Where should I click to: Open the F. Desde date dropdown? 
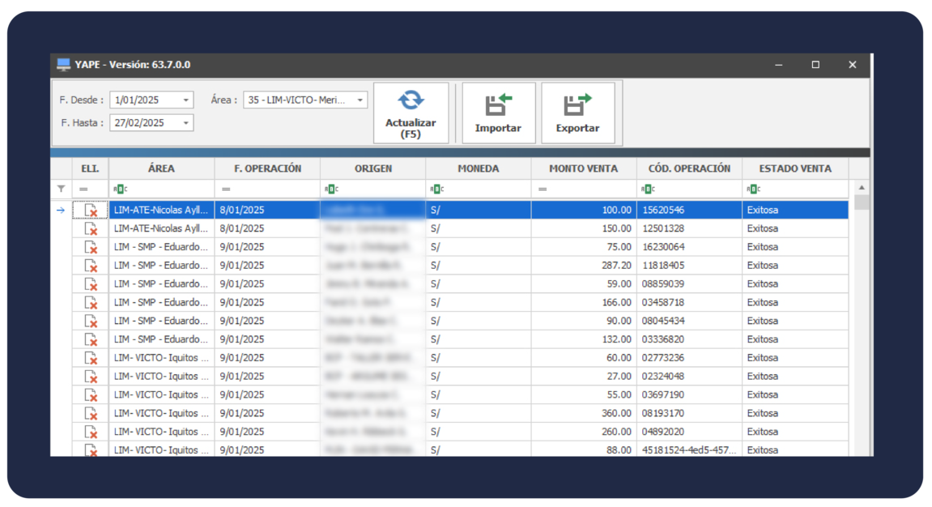[x=186, y=100]
